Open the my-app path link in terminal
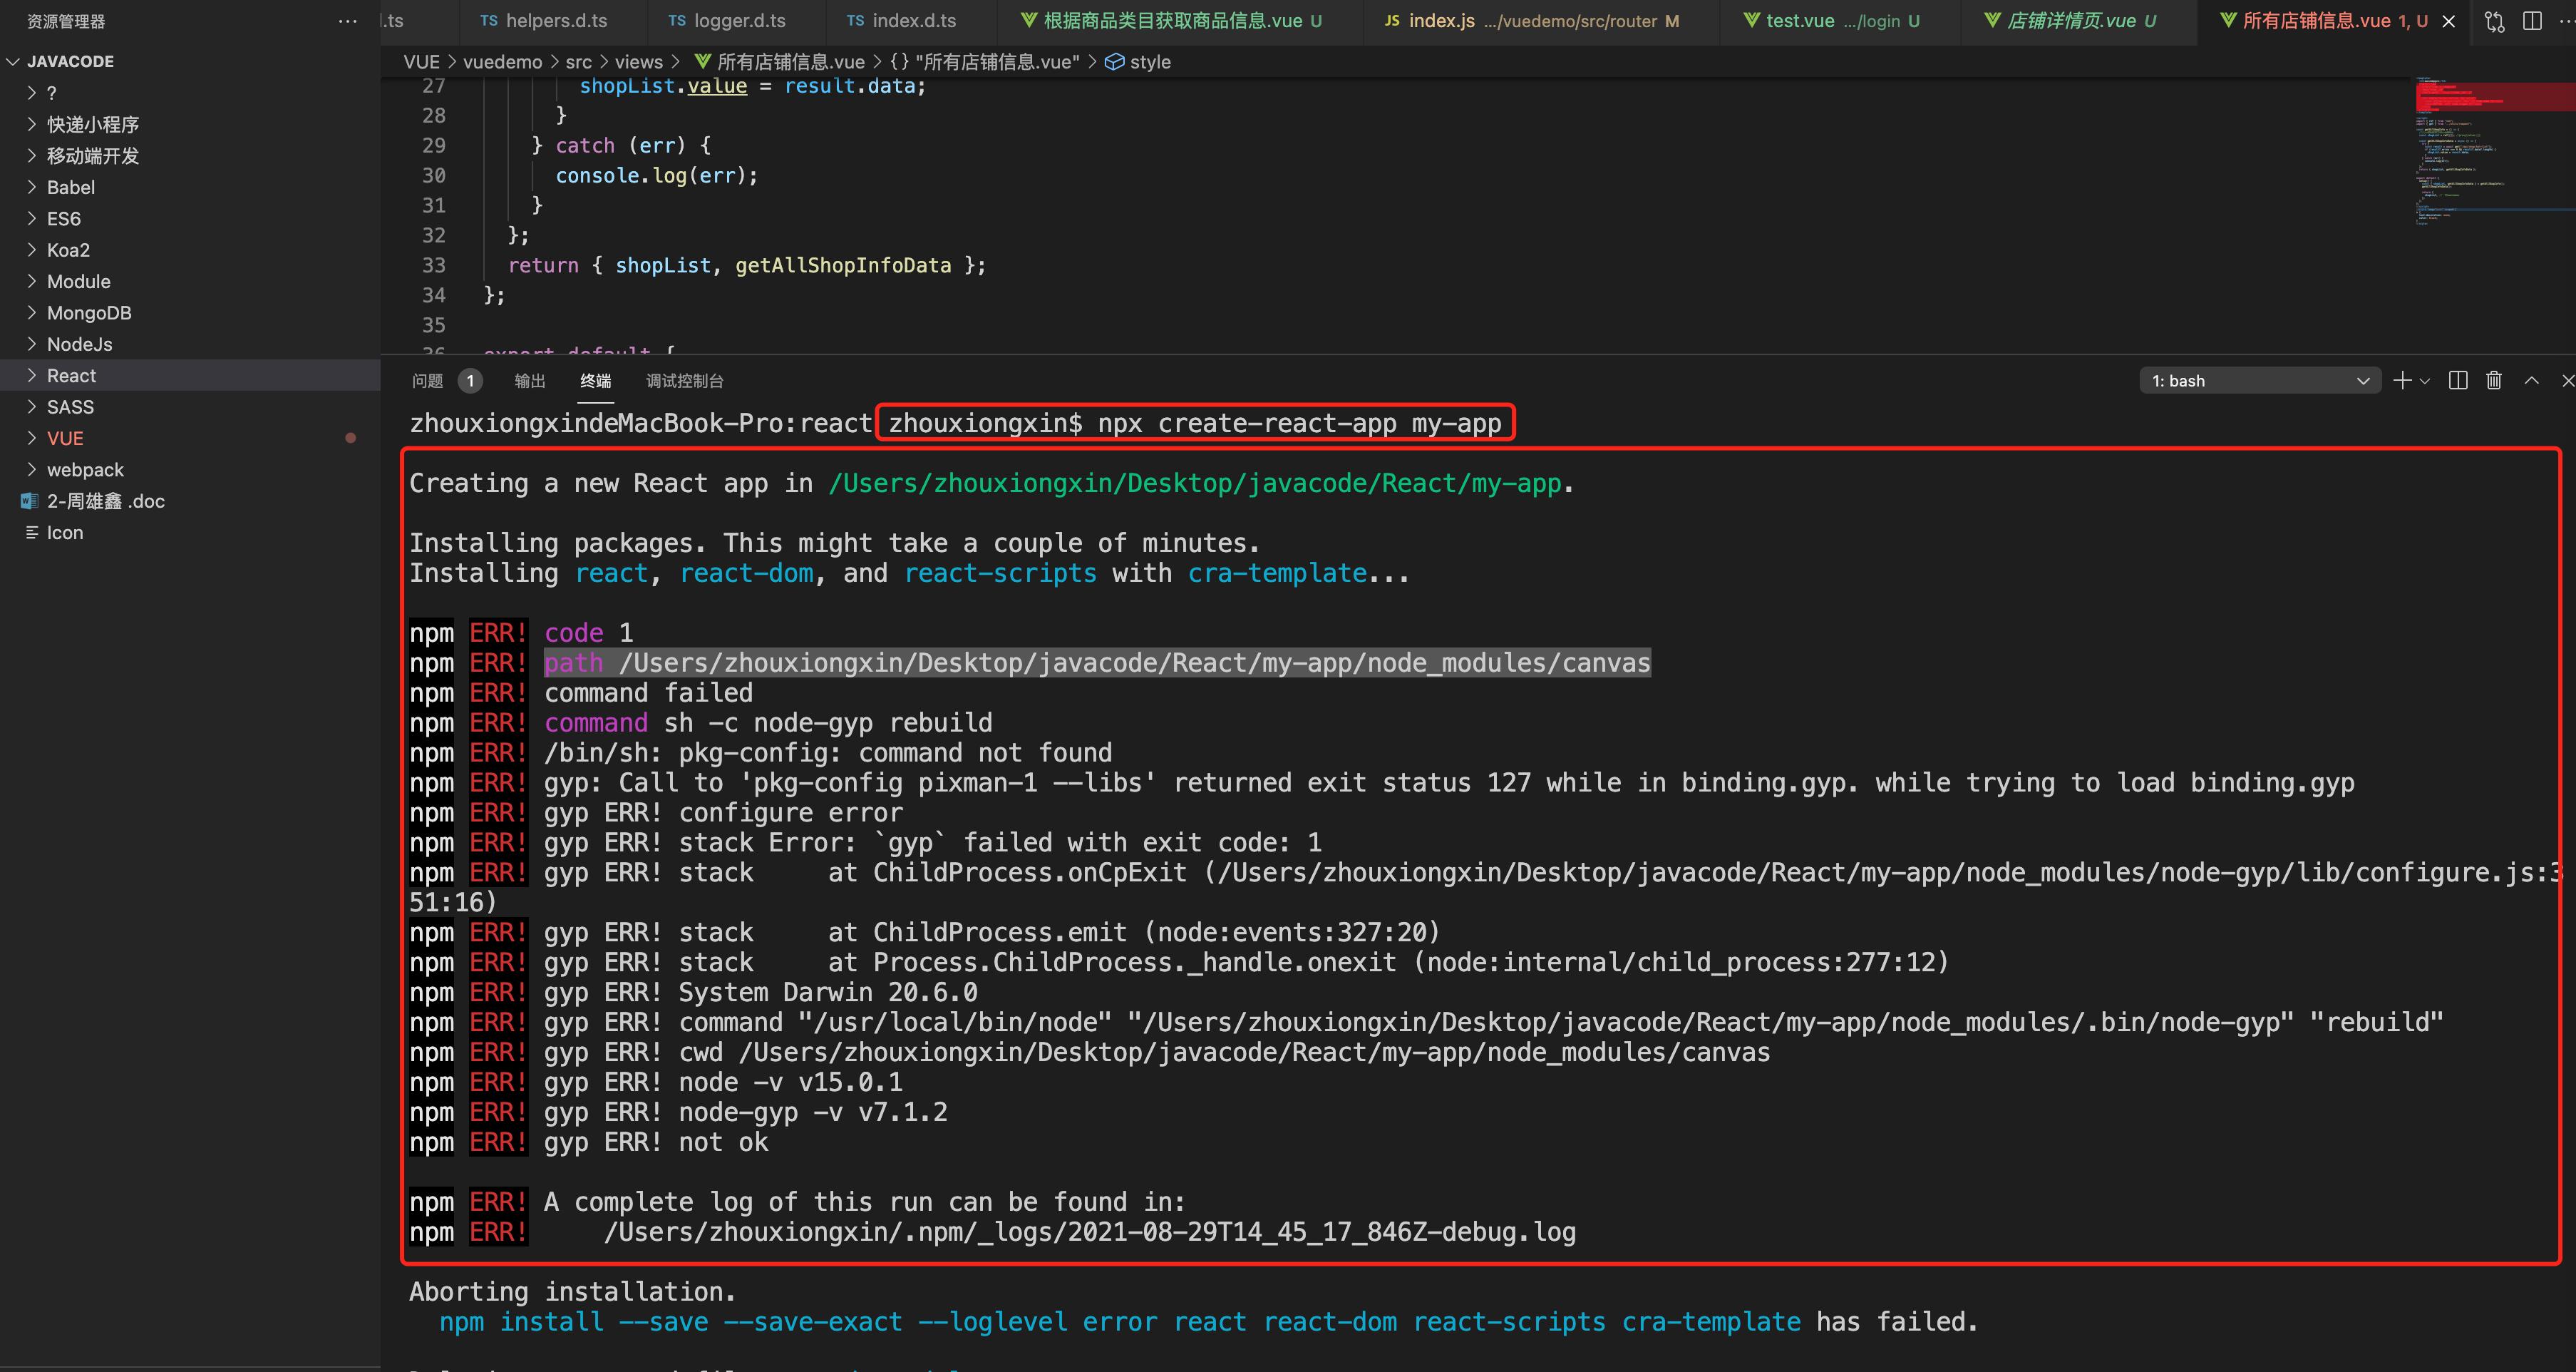The image size is (2576, 1372). (1194, 483)
